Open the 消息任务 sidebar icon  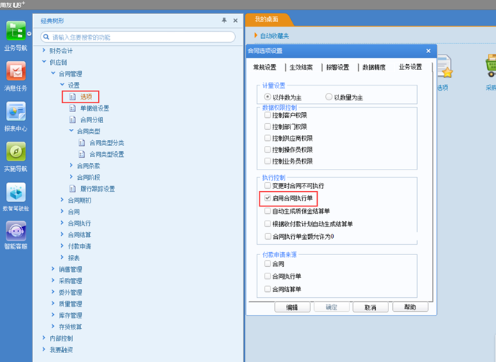pos(15,71)
